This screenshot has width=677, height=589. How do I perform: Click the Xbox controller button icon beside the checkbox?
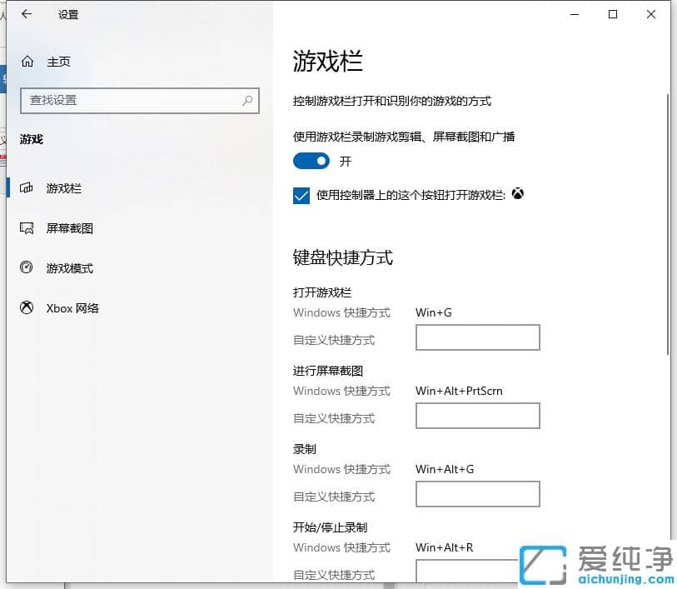tap(518, 193)
